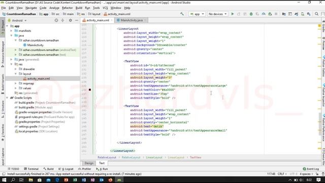This screenshot has width=325, height=183.
Task: Click the Make Project hammer icon
Action: tap(182, 14)
